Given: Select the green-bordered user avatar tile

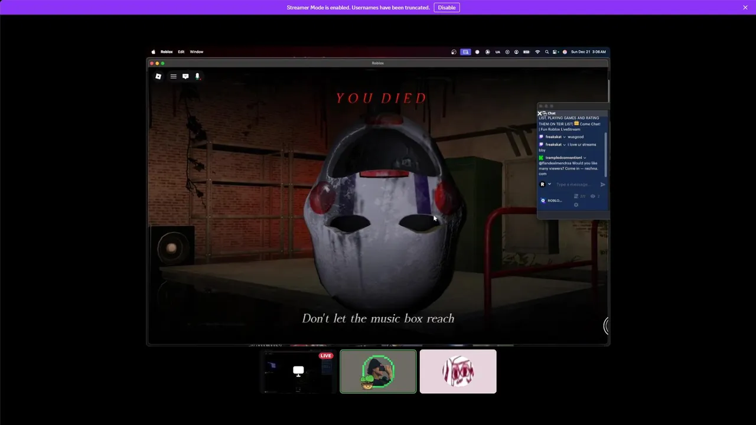Looking at the screenshot, I should (x=378, y=371).
